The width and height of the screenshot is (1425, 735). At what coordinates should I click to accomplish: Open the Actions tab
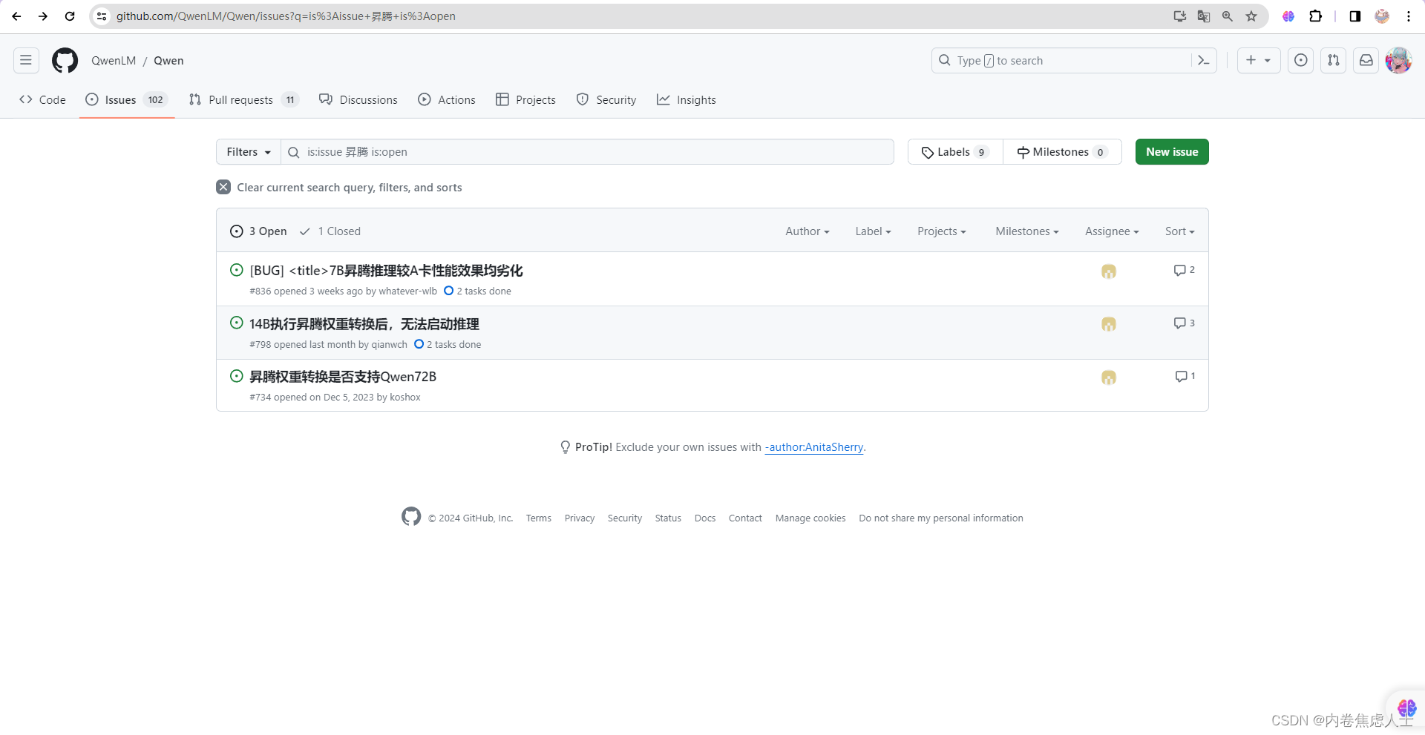coord(447,99)
